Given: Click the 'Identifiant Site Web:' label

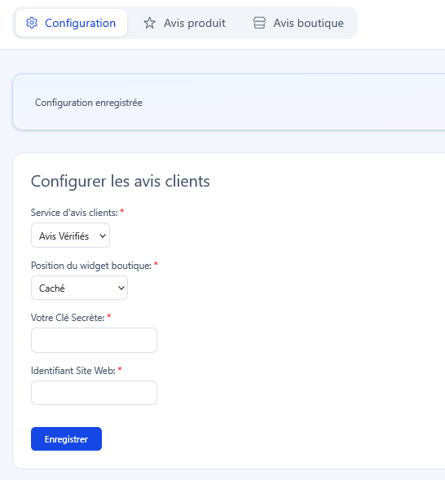Looking at the screenshot, I should 73,371.
